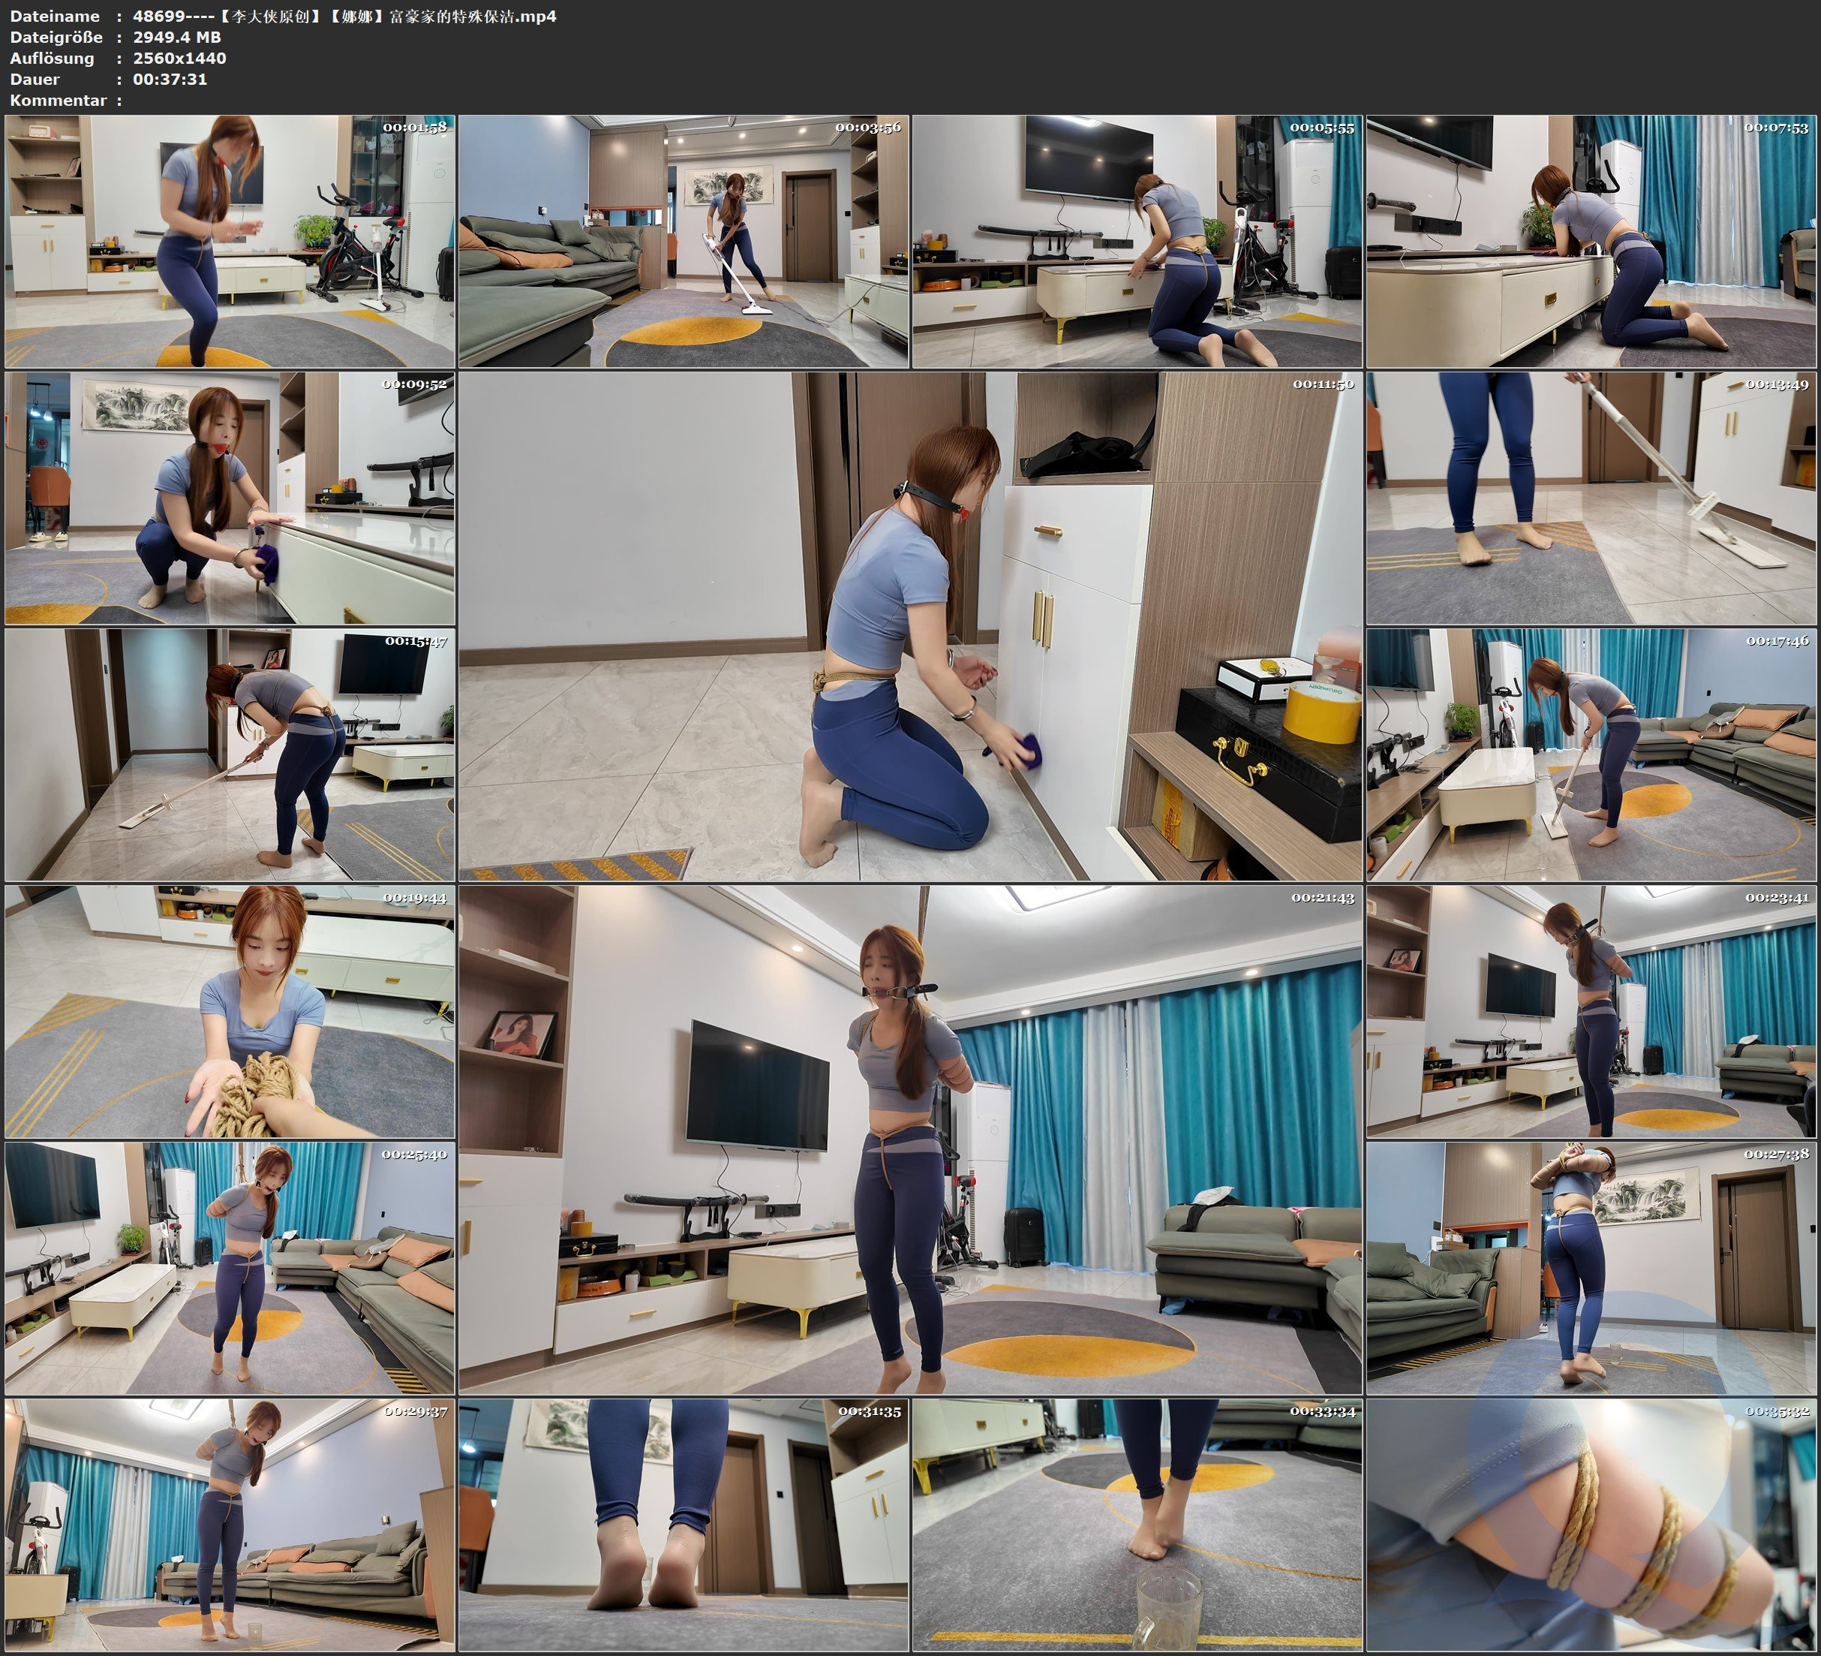Select the frame marked 00:15:47

pyautogui.click(x=230, y=754)
